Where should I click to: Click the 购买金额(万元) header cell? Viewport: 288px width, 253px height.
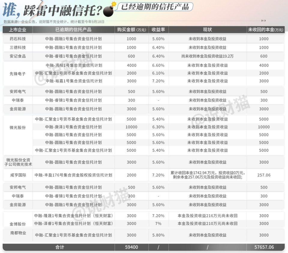(131, 30)
